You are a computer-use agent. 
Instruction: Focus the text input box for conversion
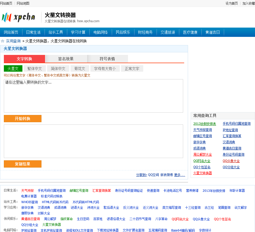coord(93,96)
